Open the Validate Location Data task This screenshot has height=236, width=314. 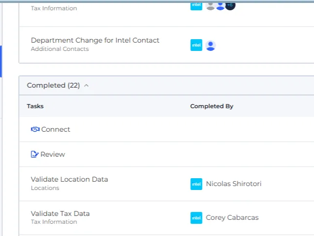(69, 179)
